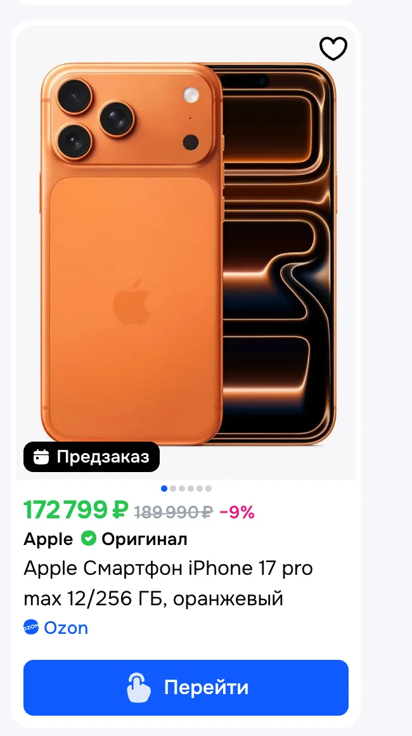Click the green price 172 799 ₽
The image size is (412, 736).
(x=76, y=510)
